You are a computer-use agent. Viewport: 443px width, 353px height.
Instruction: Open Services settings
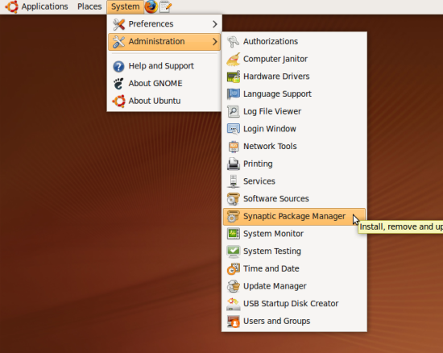pos(294,181)
